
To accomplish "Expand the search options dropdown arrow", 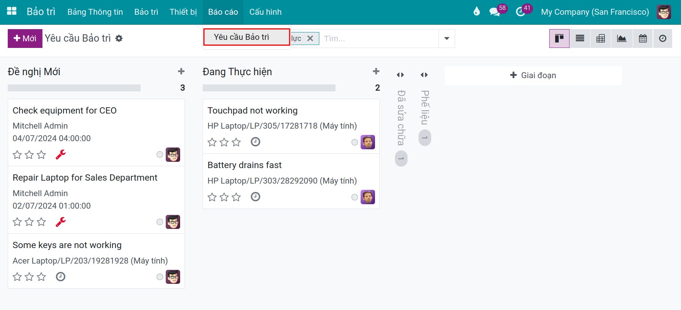I will [x=447, y=38].
